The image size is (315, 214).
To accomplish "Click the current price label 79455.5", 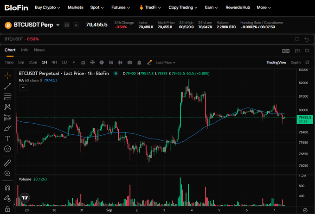I will 305,120.
